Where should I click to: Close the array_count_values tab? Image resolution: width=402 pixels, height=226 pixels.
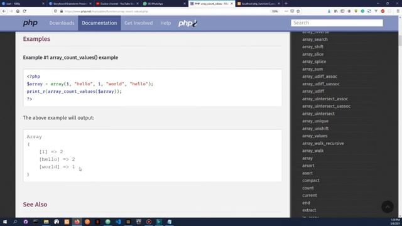click(232, 4)
